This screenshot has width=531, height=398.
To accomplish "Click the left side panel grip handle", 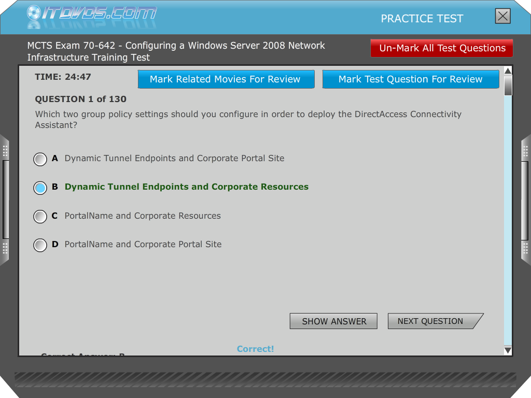I will (5, 200).
